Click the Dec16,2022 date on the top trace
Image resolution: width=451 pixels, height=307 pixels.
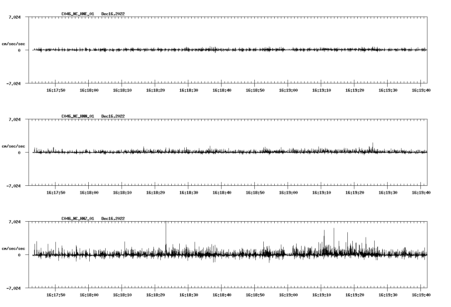click(x=113, y=14)
